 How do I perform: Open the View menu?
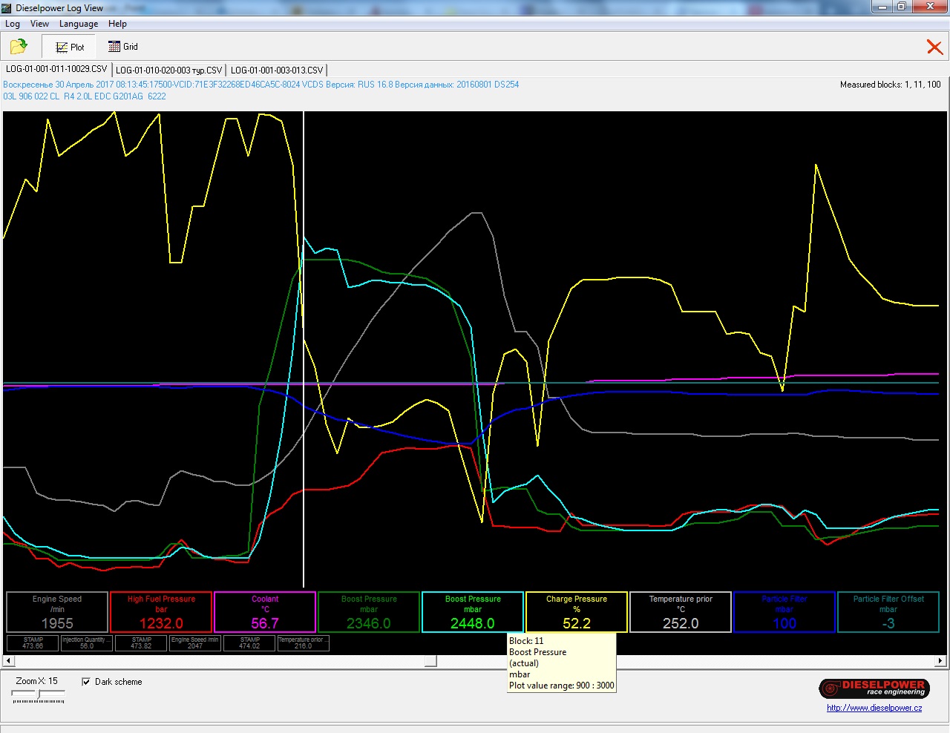39,24
